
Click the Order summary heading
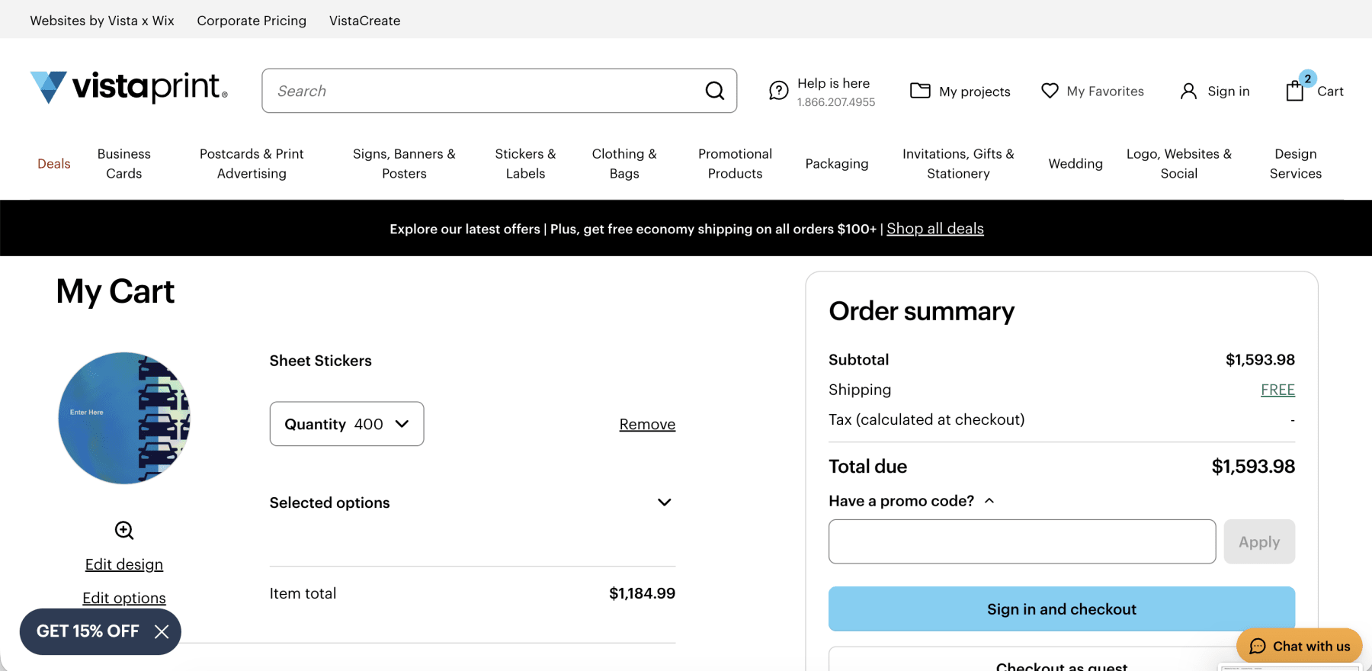pos(922,311)
